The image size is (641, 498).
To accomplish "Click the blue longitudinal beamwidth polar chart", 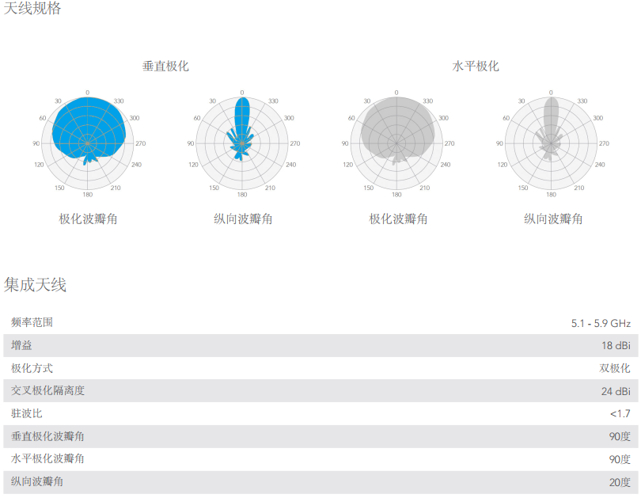I will (242, 143).
